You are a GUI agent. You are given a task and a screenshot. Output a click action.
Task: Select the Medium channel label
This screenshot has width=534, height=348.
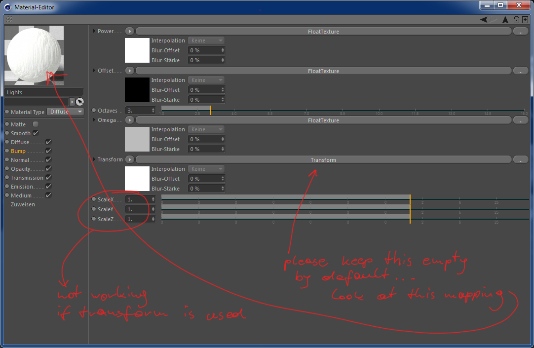click(21, 195)
